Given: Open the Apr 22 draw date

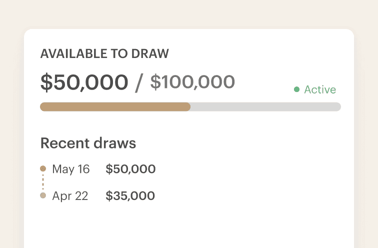Looking at the screenshot, I should 70,196.
